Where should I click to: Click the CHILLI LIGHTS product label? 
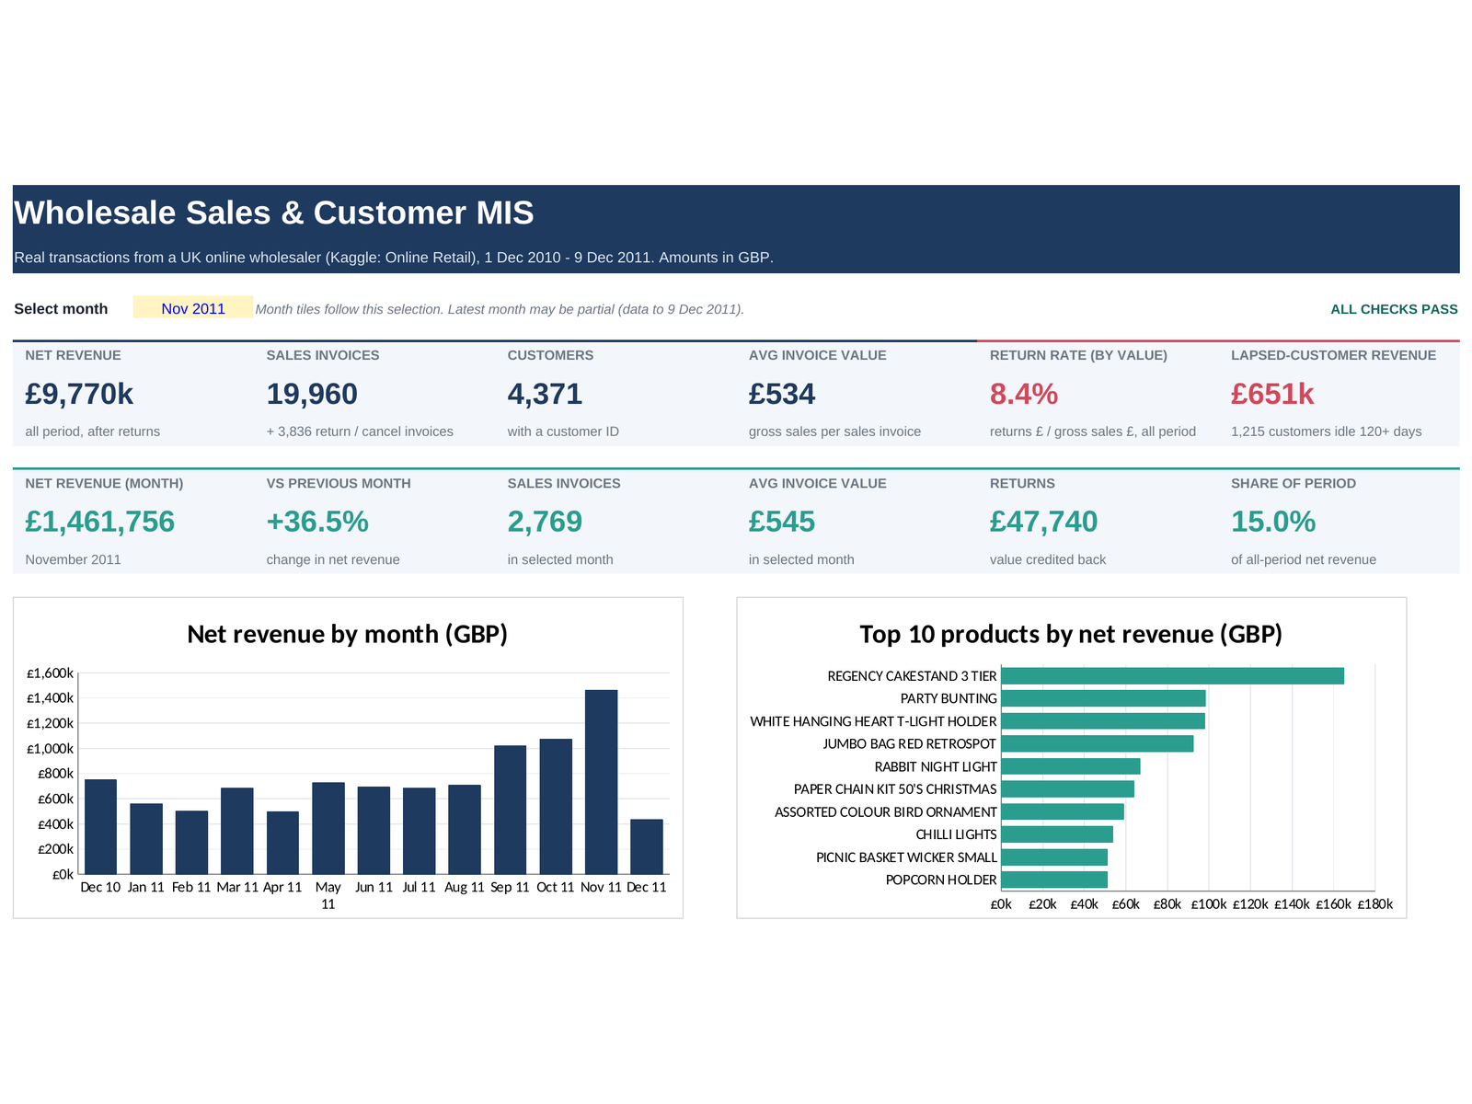[x=956, y=834]
